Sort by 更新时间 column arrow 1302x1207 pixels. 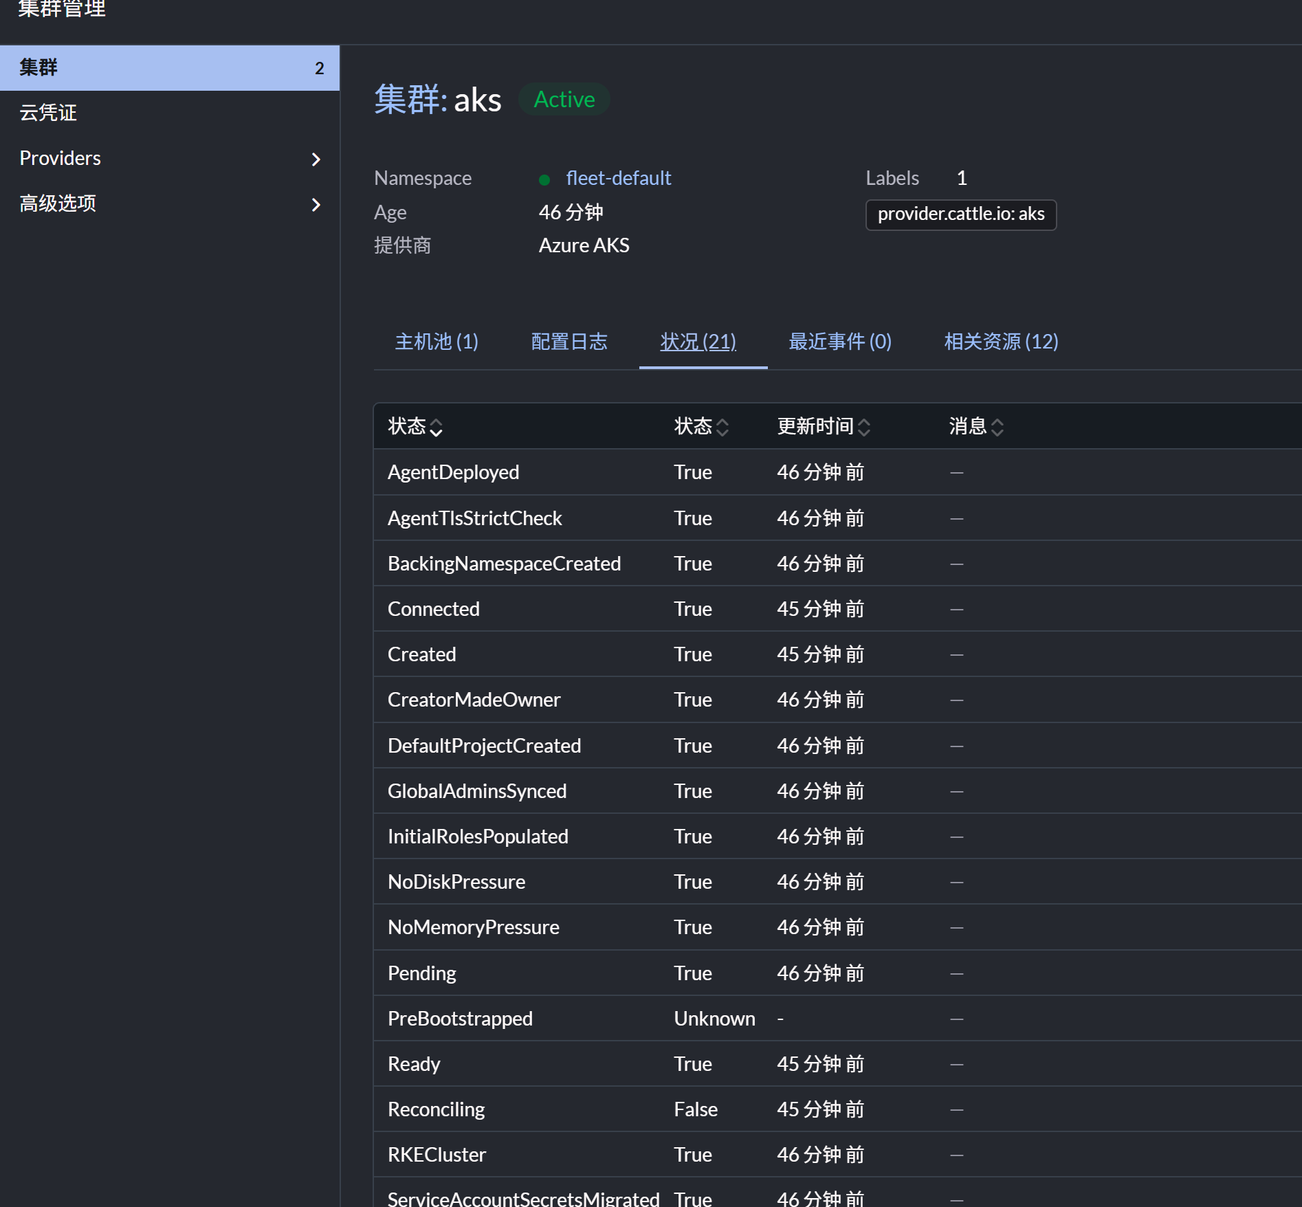point(864,427)
